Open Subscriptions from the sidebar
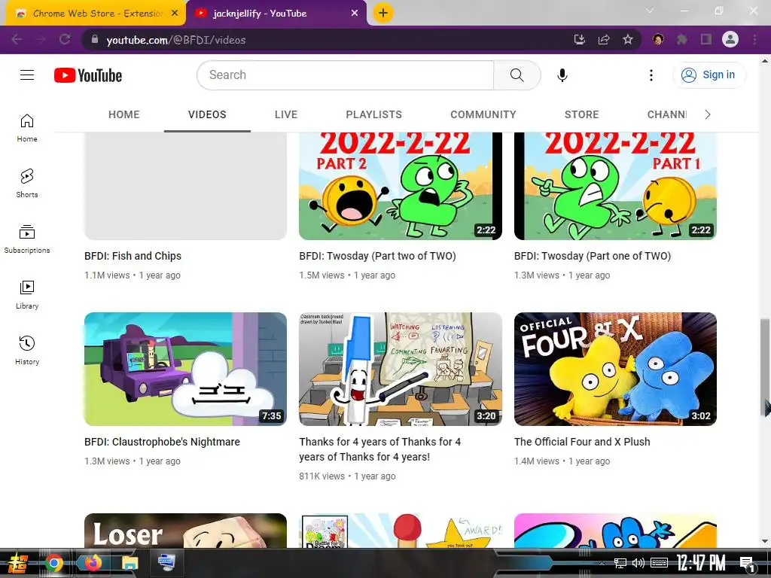771x578 pixels. tap(27, 239)
